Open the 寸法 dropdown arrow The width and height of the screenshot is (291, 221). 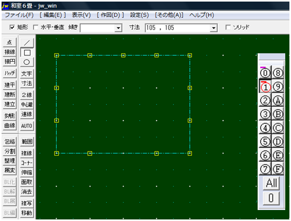[x=214, y=28]
